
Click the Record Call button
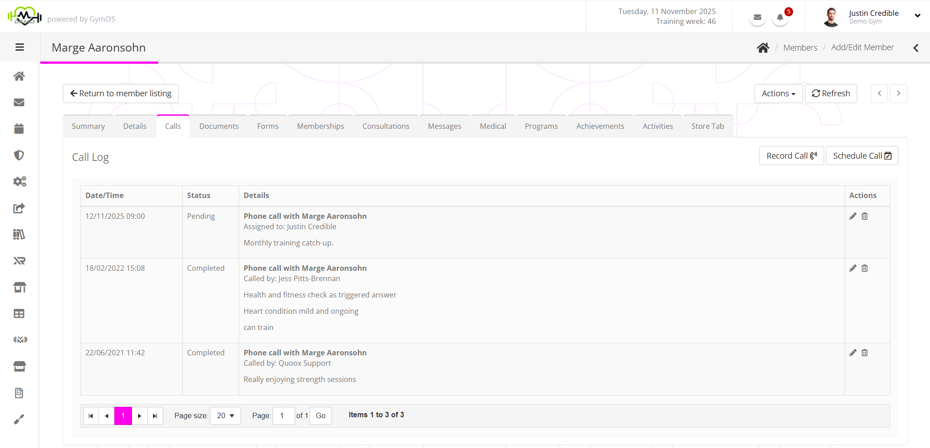(791, 156)
